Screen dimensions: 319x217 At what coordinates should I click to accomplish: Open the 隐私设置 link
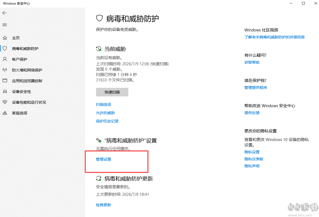[x=252, y=152]
